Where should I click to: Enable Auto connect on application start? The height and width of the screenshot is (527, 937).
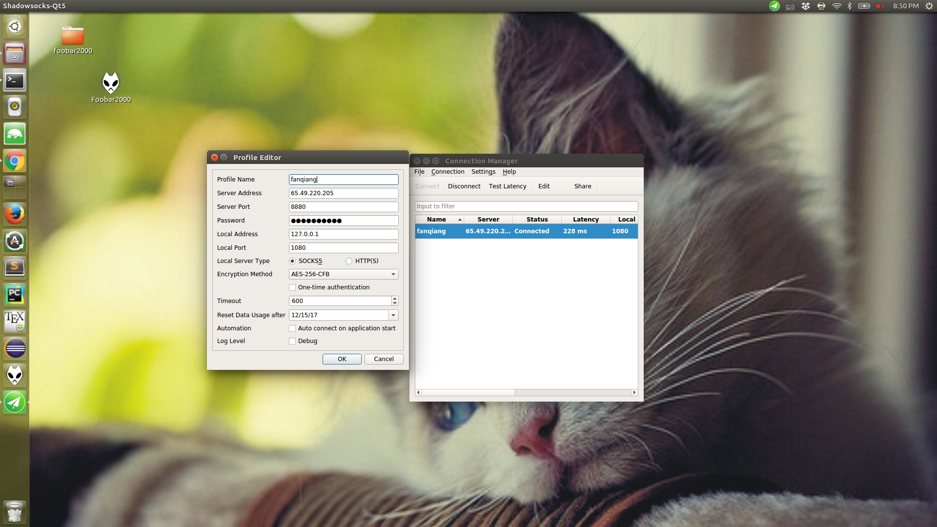342,328
